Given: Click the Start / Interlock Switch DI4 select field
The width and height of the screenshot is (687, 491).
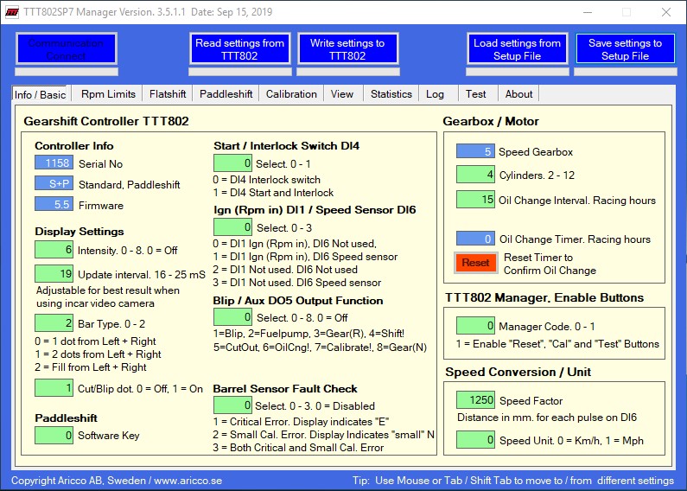Looking at the screenshot, I should click(232, 163).
